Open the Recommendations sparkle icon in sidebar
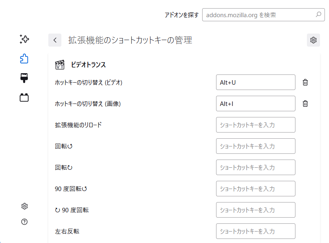 click(24, 39)
